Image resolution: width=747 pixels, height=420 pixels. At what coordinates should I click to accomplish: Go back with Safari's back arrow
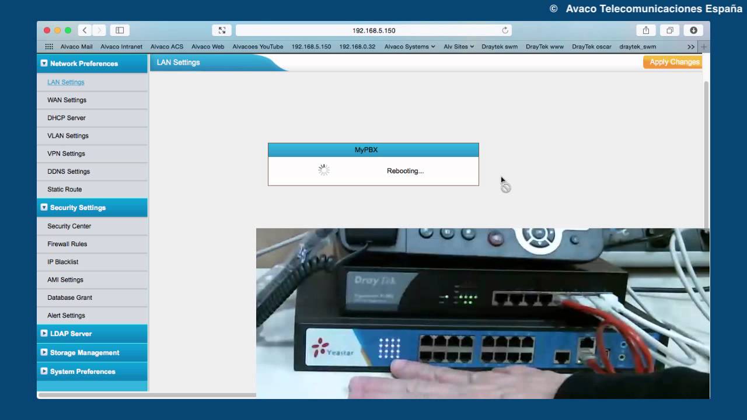[85, 30]
